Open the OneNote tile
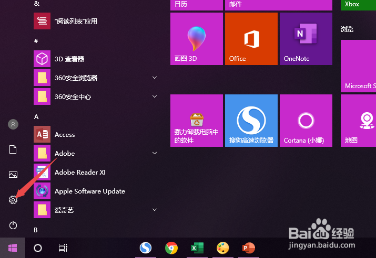376x258 pixels. [x=306, y=39]
